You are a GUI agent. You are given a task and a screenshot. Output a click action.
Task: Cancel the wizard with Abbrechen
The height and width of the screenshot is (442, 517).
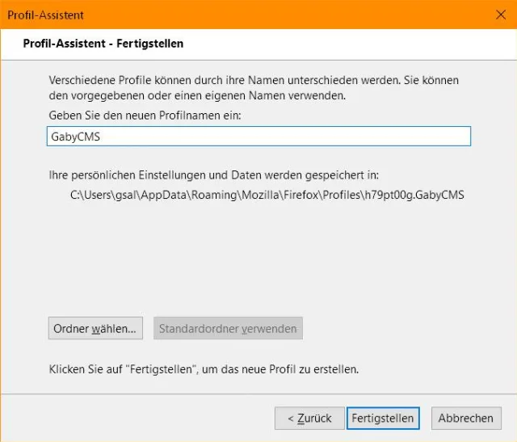(x=466, y=418)
